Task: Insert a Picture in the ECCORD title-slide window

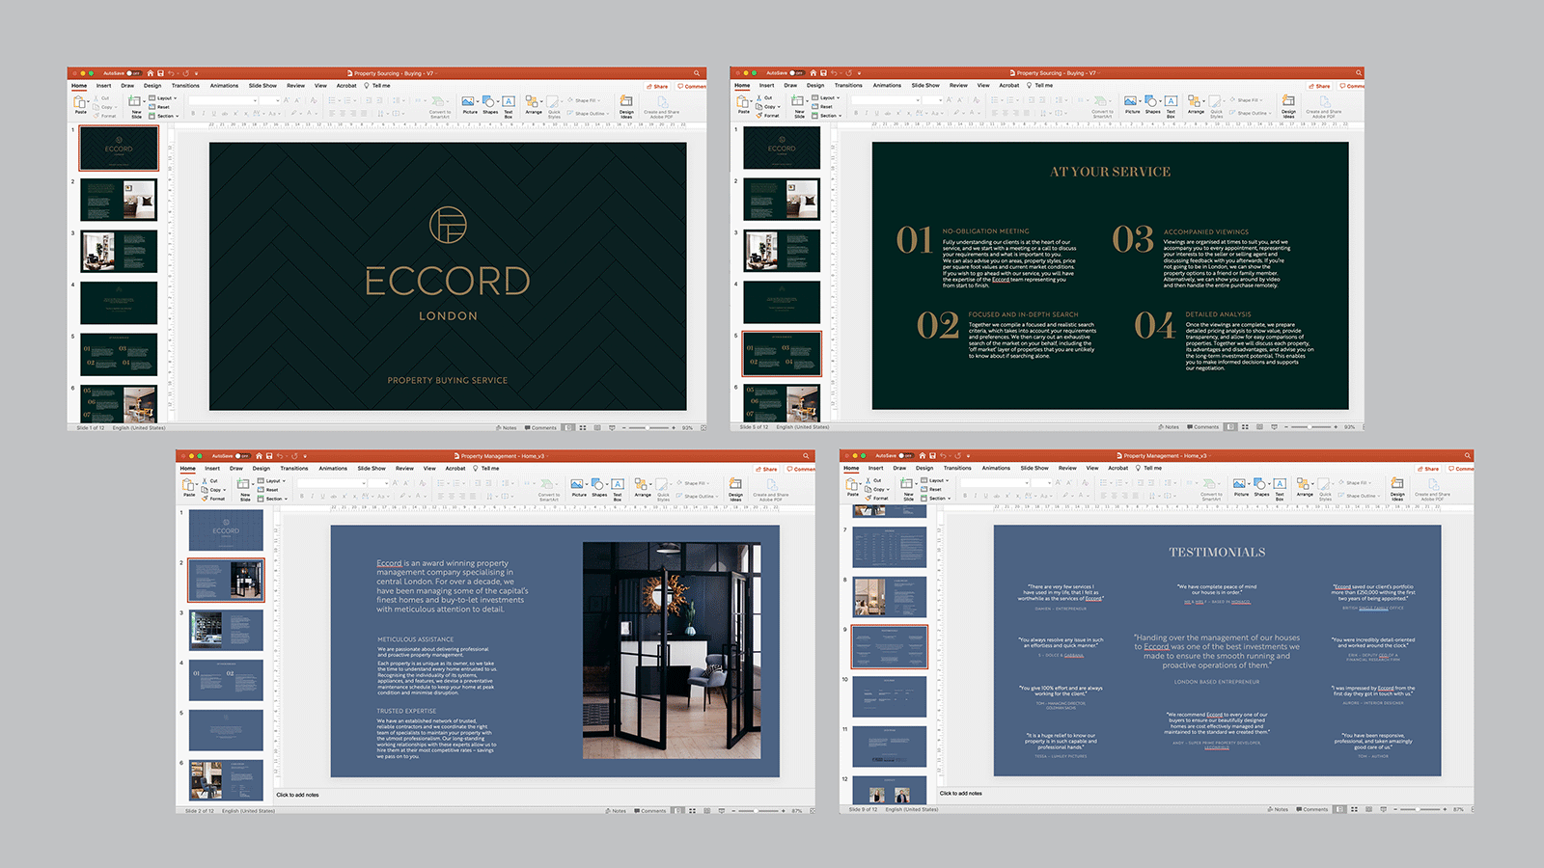Action: 469,105
